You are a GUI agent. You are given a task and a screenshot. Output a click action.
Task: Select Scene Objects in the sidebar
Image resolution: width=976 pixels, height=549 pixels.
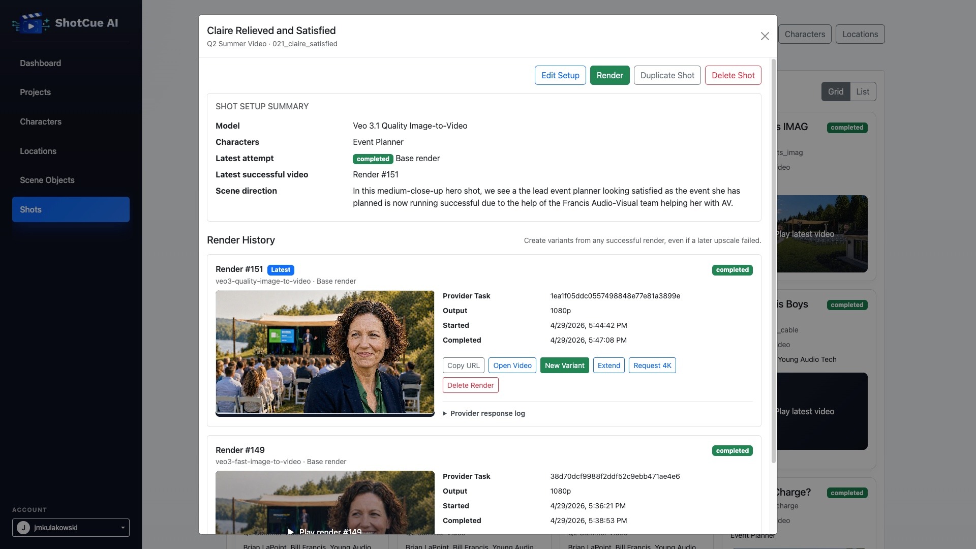[71, 180]
